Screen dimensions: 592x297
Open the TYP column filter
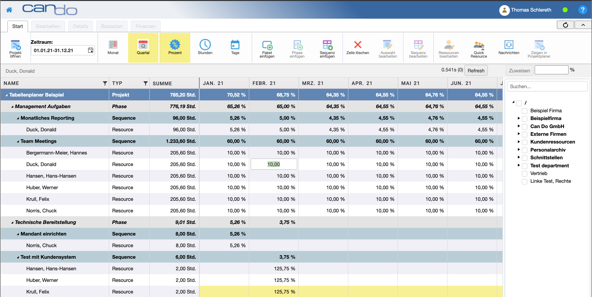tap(146, 83)
